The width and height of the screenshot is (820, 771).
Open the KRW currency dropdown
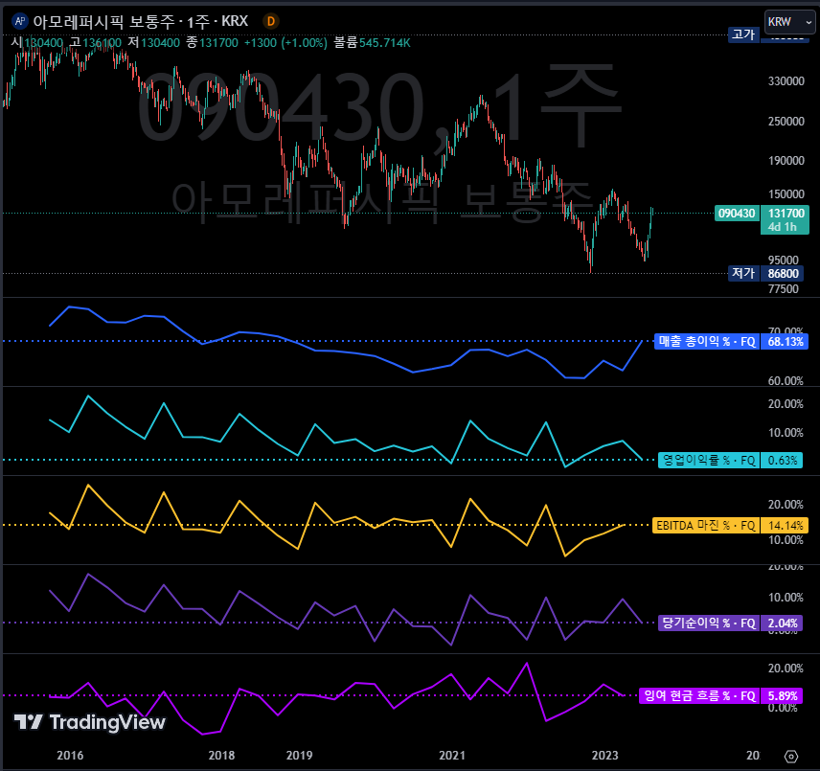pos(789,22)
